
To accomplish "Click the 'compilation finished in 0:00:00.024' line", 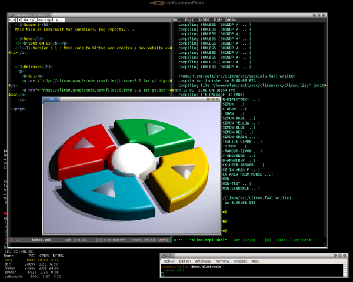I will [x=215, y=80].
